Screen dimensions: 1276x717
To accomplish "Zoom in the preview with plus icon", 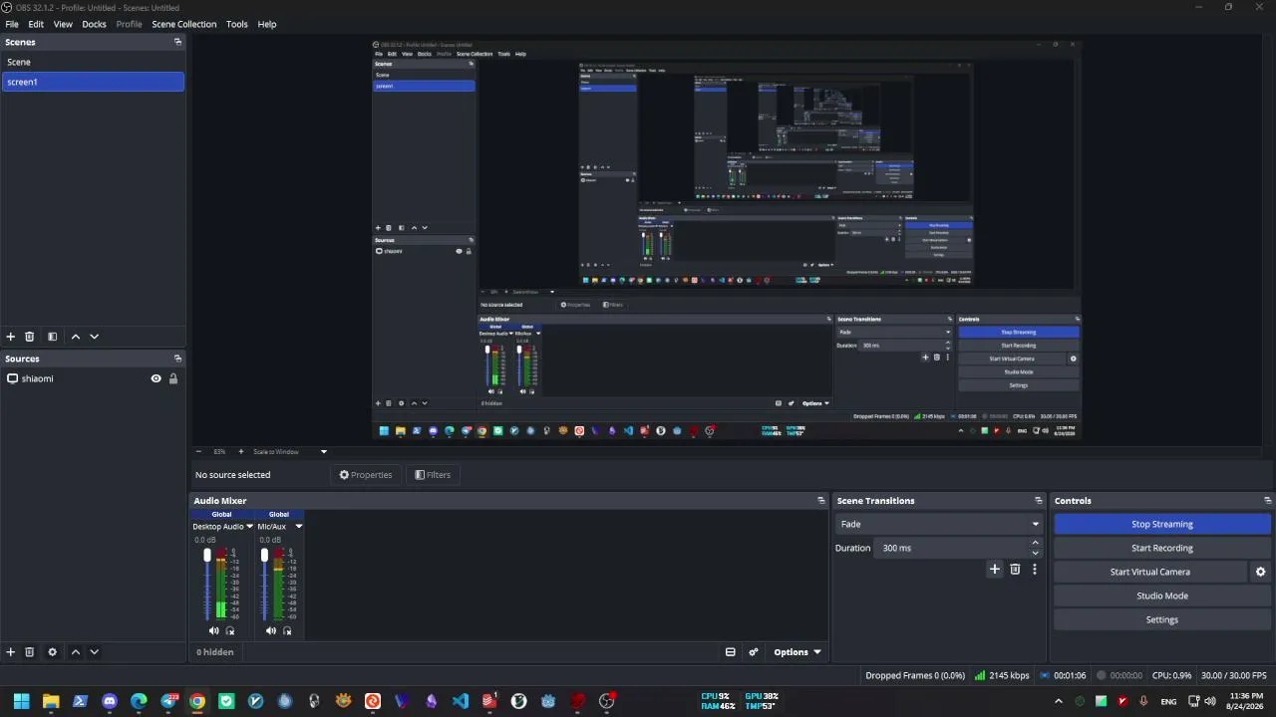I will [240, 451].
